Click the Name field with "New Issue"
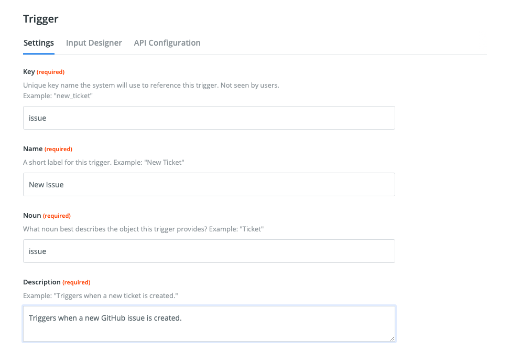Viewport: 510px width, 350px height. [209, 185]
